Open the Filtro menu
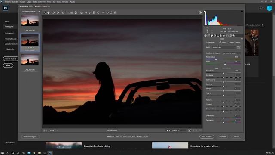This screenshot has height=155, width=275. (x=49, y=2)
